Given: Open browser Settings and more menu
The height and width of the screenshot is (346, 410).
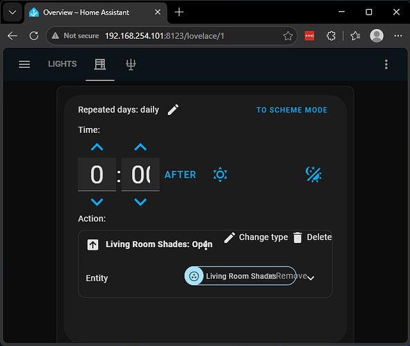Looking at the screenshot, I should (398, 36).
